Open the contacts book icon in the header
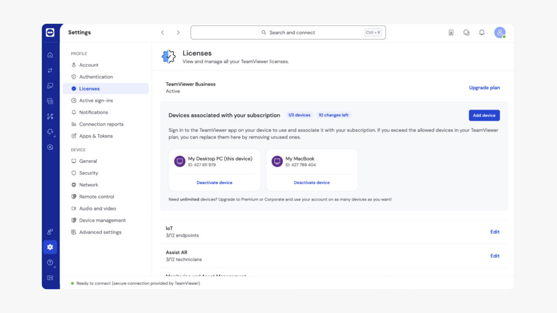Viewport: 557px width, 313px height. click(451, 33)
